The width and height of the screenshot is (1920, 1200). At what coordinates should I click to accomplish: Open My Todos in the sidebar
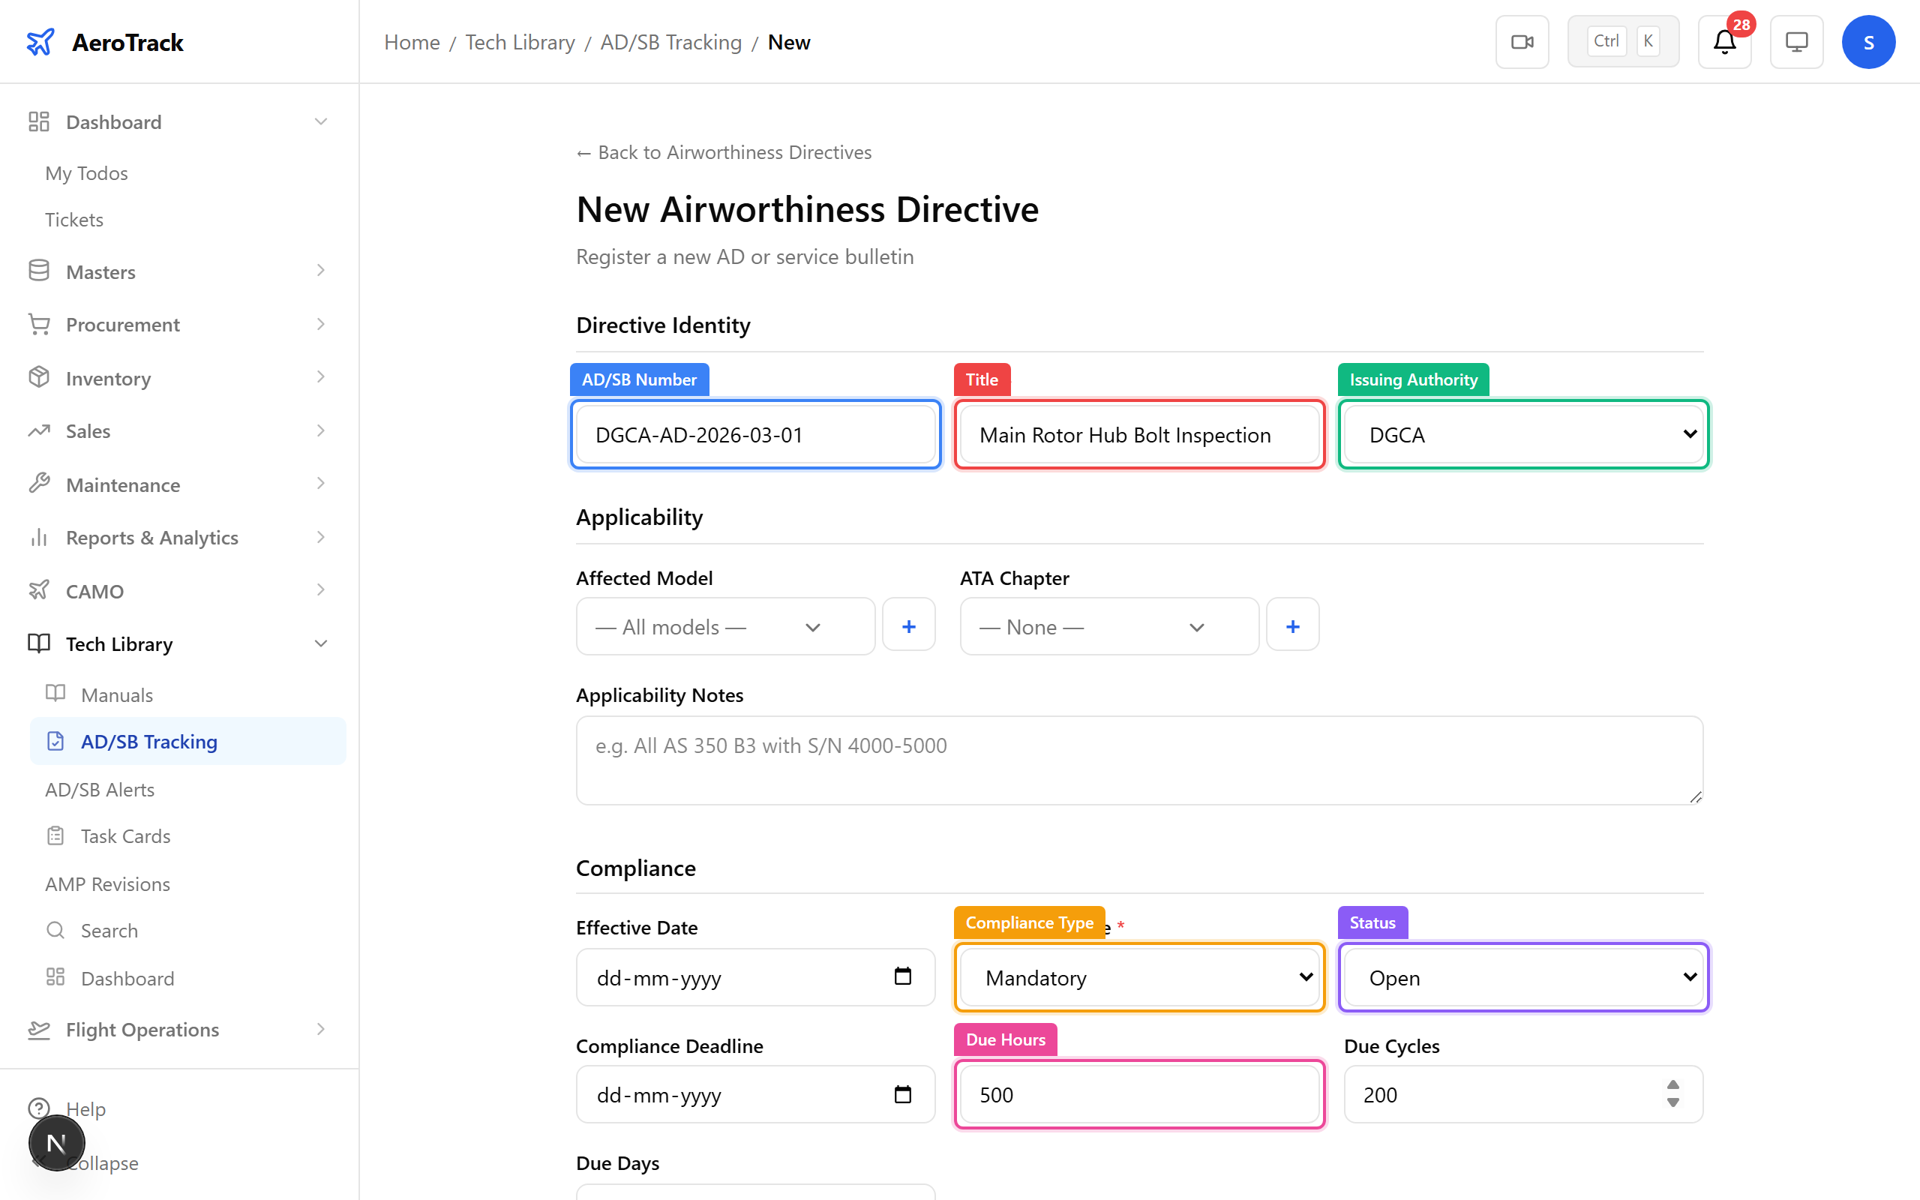[x=85, y=172]
